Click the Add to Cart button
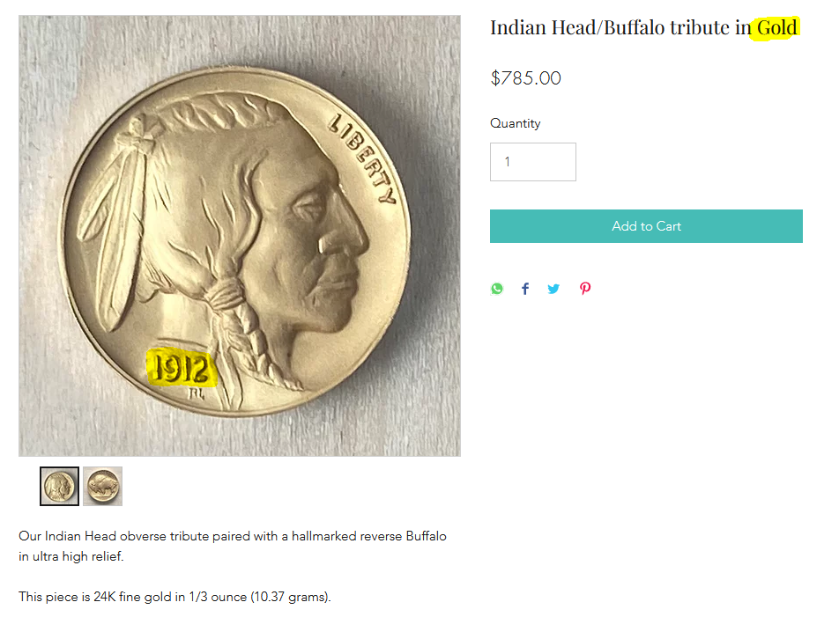The height and width of the screenshot is (617, 839). pyautogui.click(x=646, y=226)
